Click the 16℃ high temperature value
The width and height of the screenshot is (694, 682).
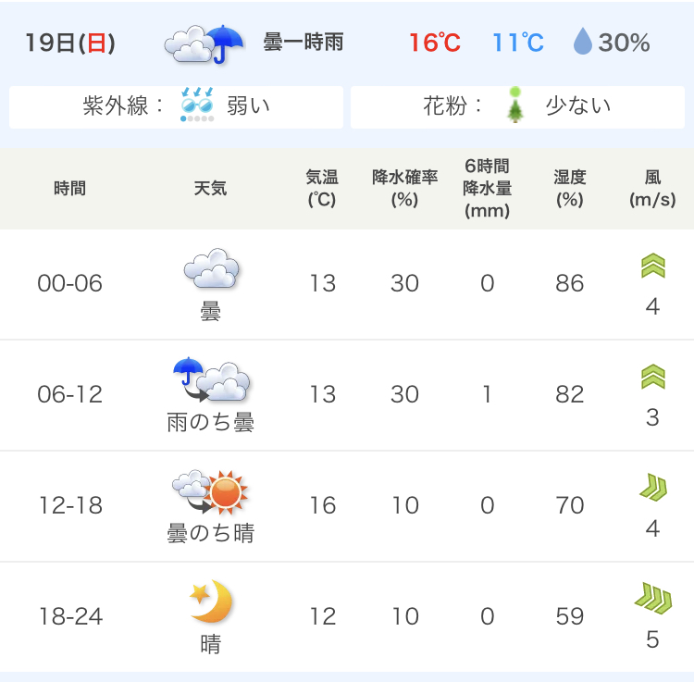[435, 43]
